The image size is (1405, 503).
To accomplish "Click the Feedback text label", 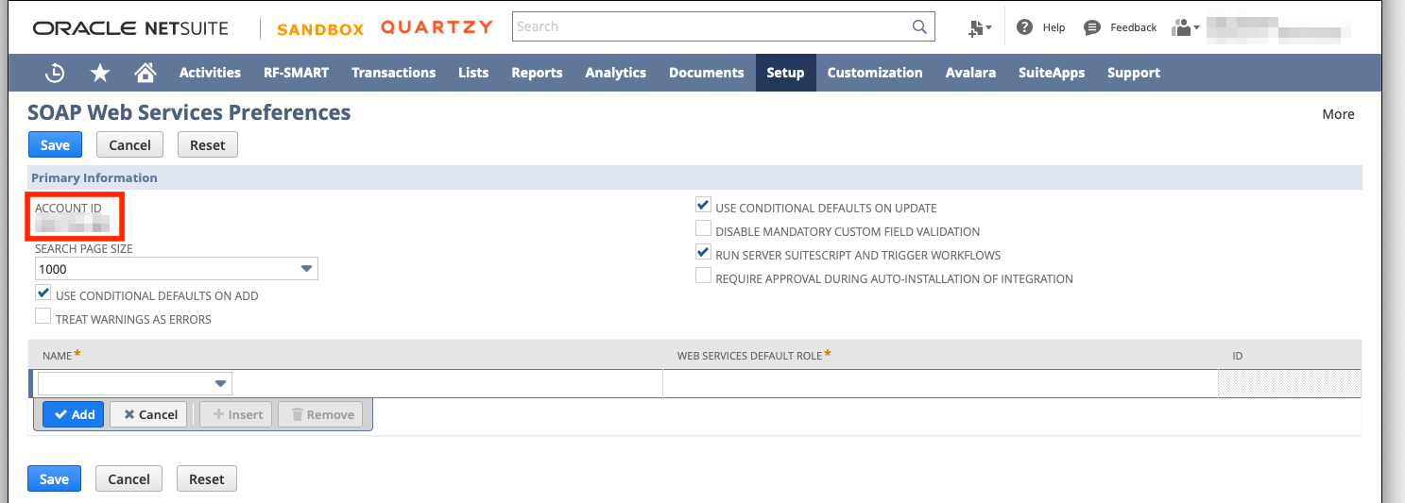I will pos(1134,27).
